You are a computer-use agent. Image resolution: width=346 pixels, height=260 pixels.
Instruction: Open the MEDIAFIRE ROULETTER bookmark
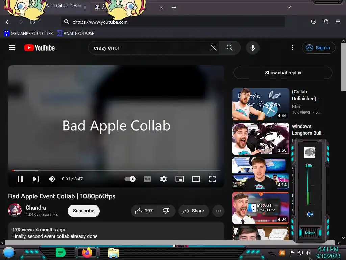tap(28, 34)
